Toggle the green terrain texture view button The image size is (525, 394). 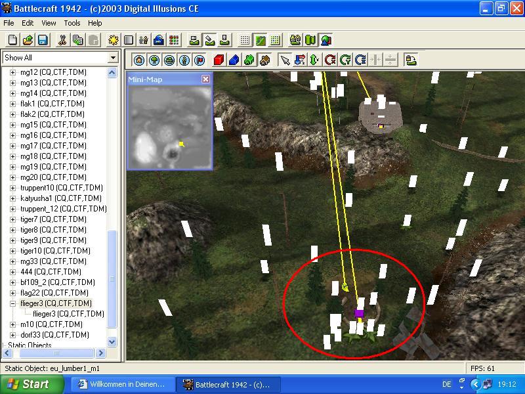click(x=260, y=40)
